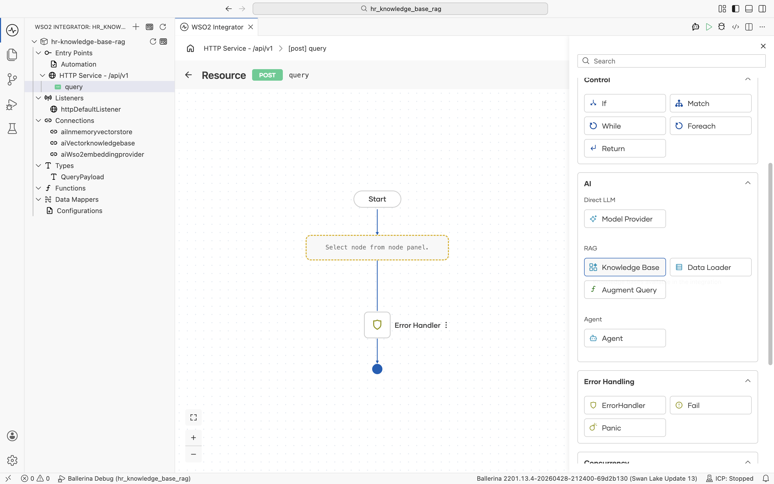Zoom in the diagram
This screenshot has height=484, width=774.
pos(193,438)
